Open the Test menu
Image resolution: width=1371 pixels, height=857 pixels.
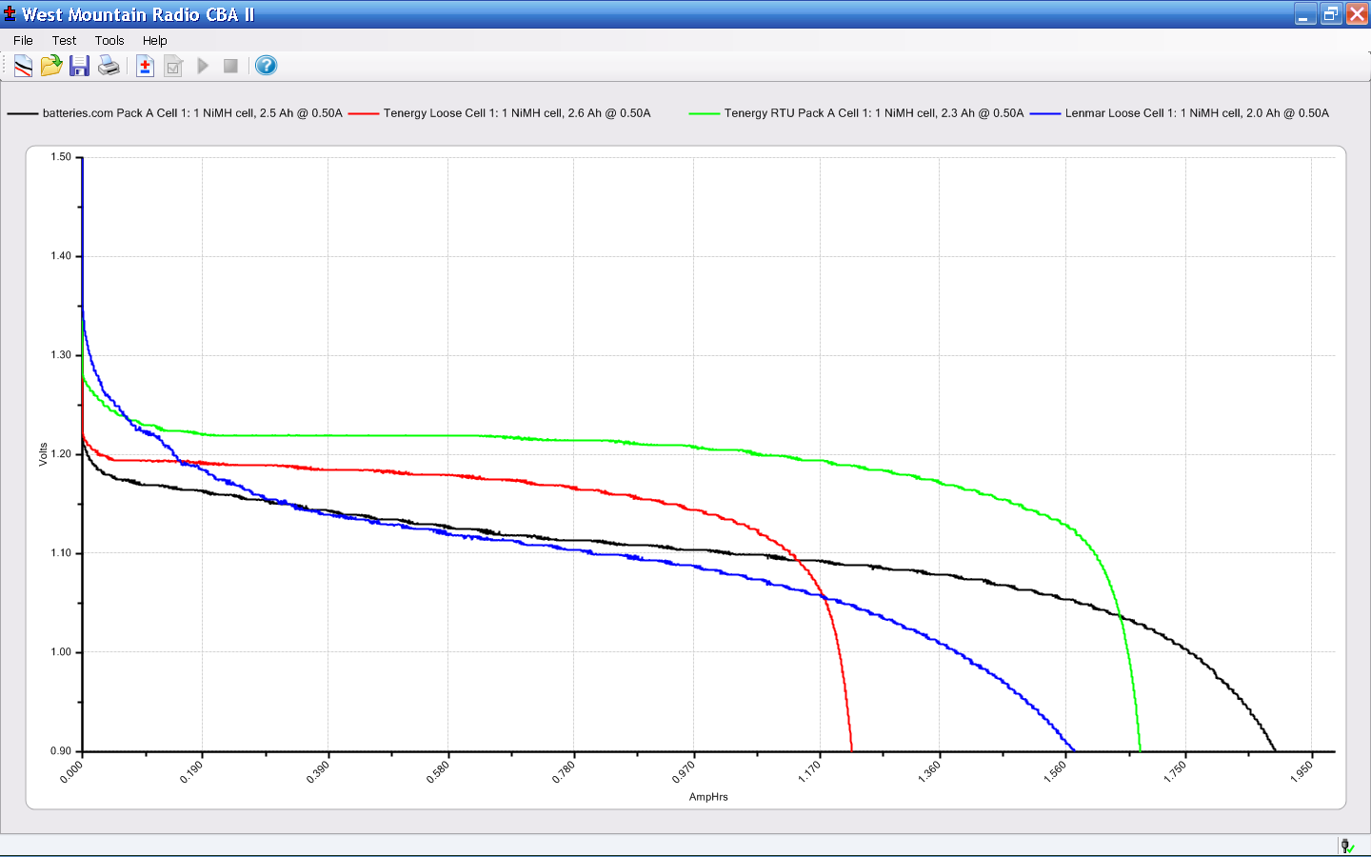64,40
